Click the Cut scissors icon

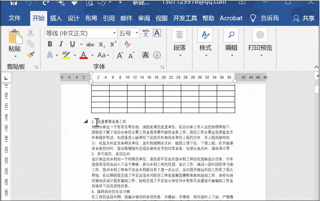pyautogui.click(x=30, y=33)
